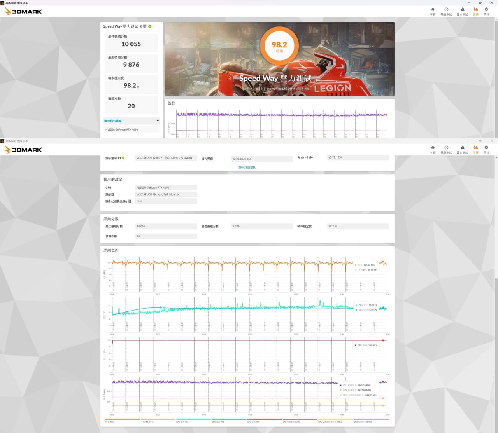
Task: Click 3DMARK logo in upper window header
Action: click(23, 11)
